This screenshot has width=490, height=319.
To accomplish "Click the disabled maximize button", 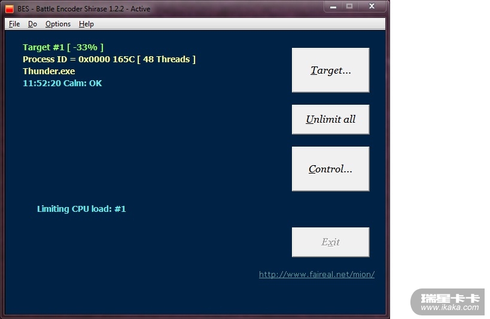I will coord(349,6).
